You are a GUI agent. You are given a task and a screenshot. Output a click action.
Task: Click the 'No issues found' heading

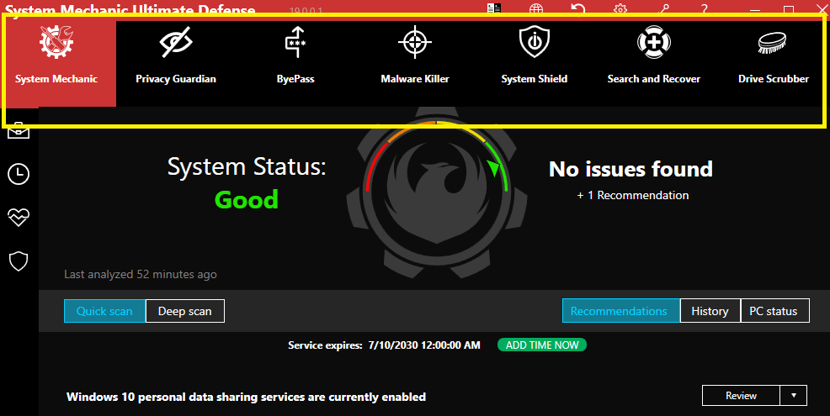[630, 169]
